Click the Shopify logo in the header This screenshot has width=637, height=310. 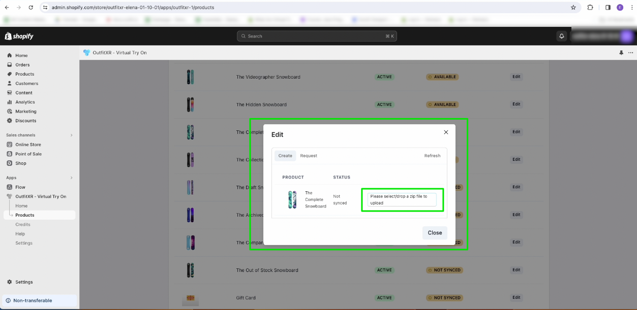coord(19,36)
